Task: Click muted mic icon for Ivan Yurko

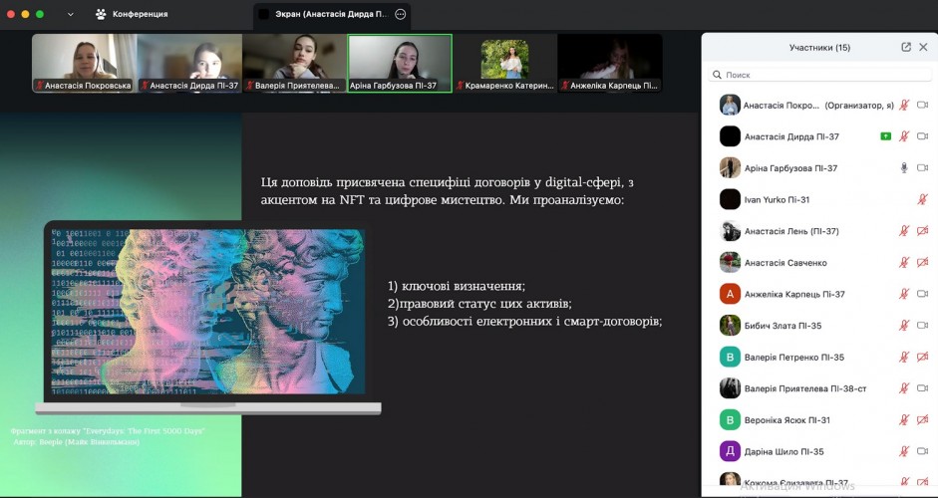Action: (922, 200)
